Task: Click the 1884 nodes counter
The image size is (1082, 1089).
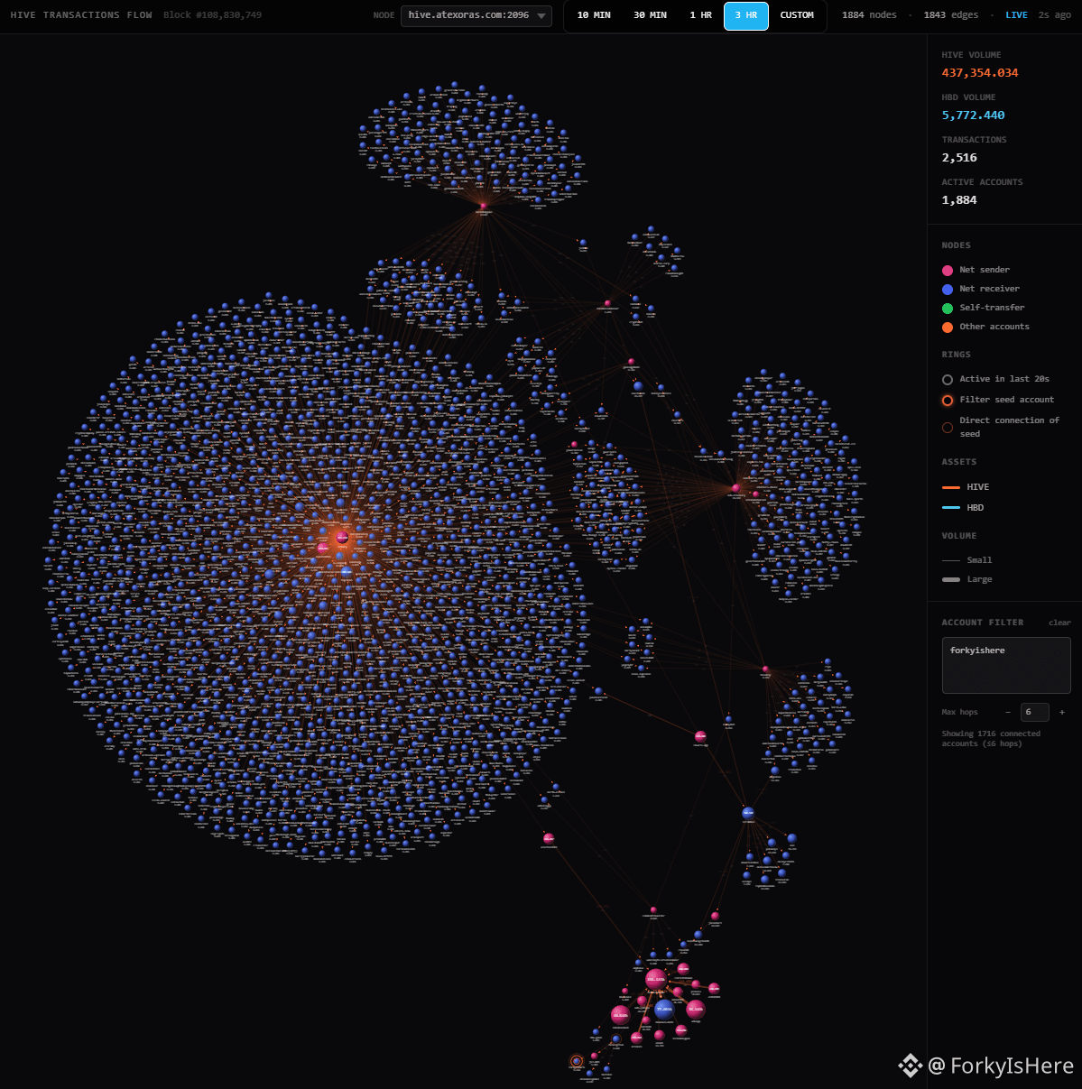Action: 869,15
